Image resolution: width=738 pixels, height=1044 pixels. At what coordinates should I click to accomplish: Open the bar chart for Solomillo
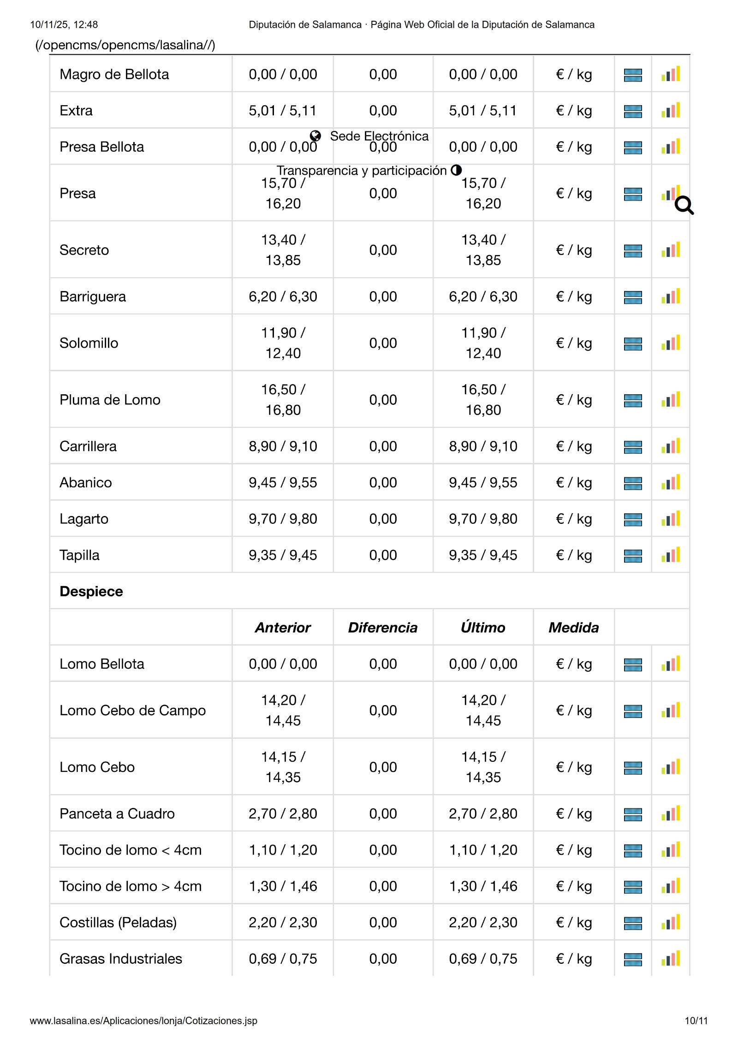click(670, 343)
